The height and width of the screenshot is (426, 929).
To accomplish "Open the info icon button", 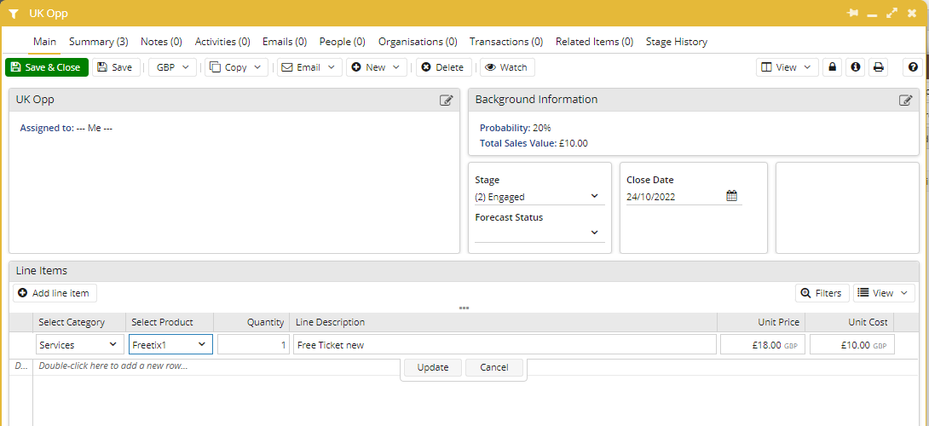I will (855, 67).
